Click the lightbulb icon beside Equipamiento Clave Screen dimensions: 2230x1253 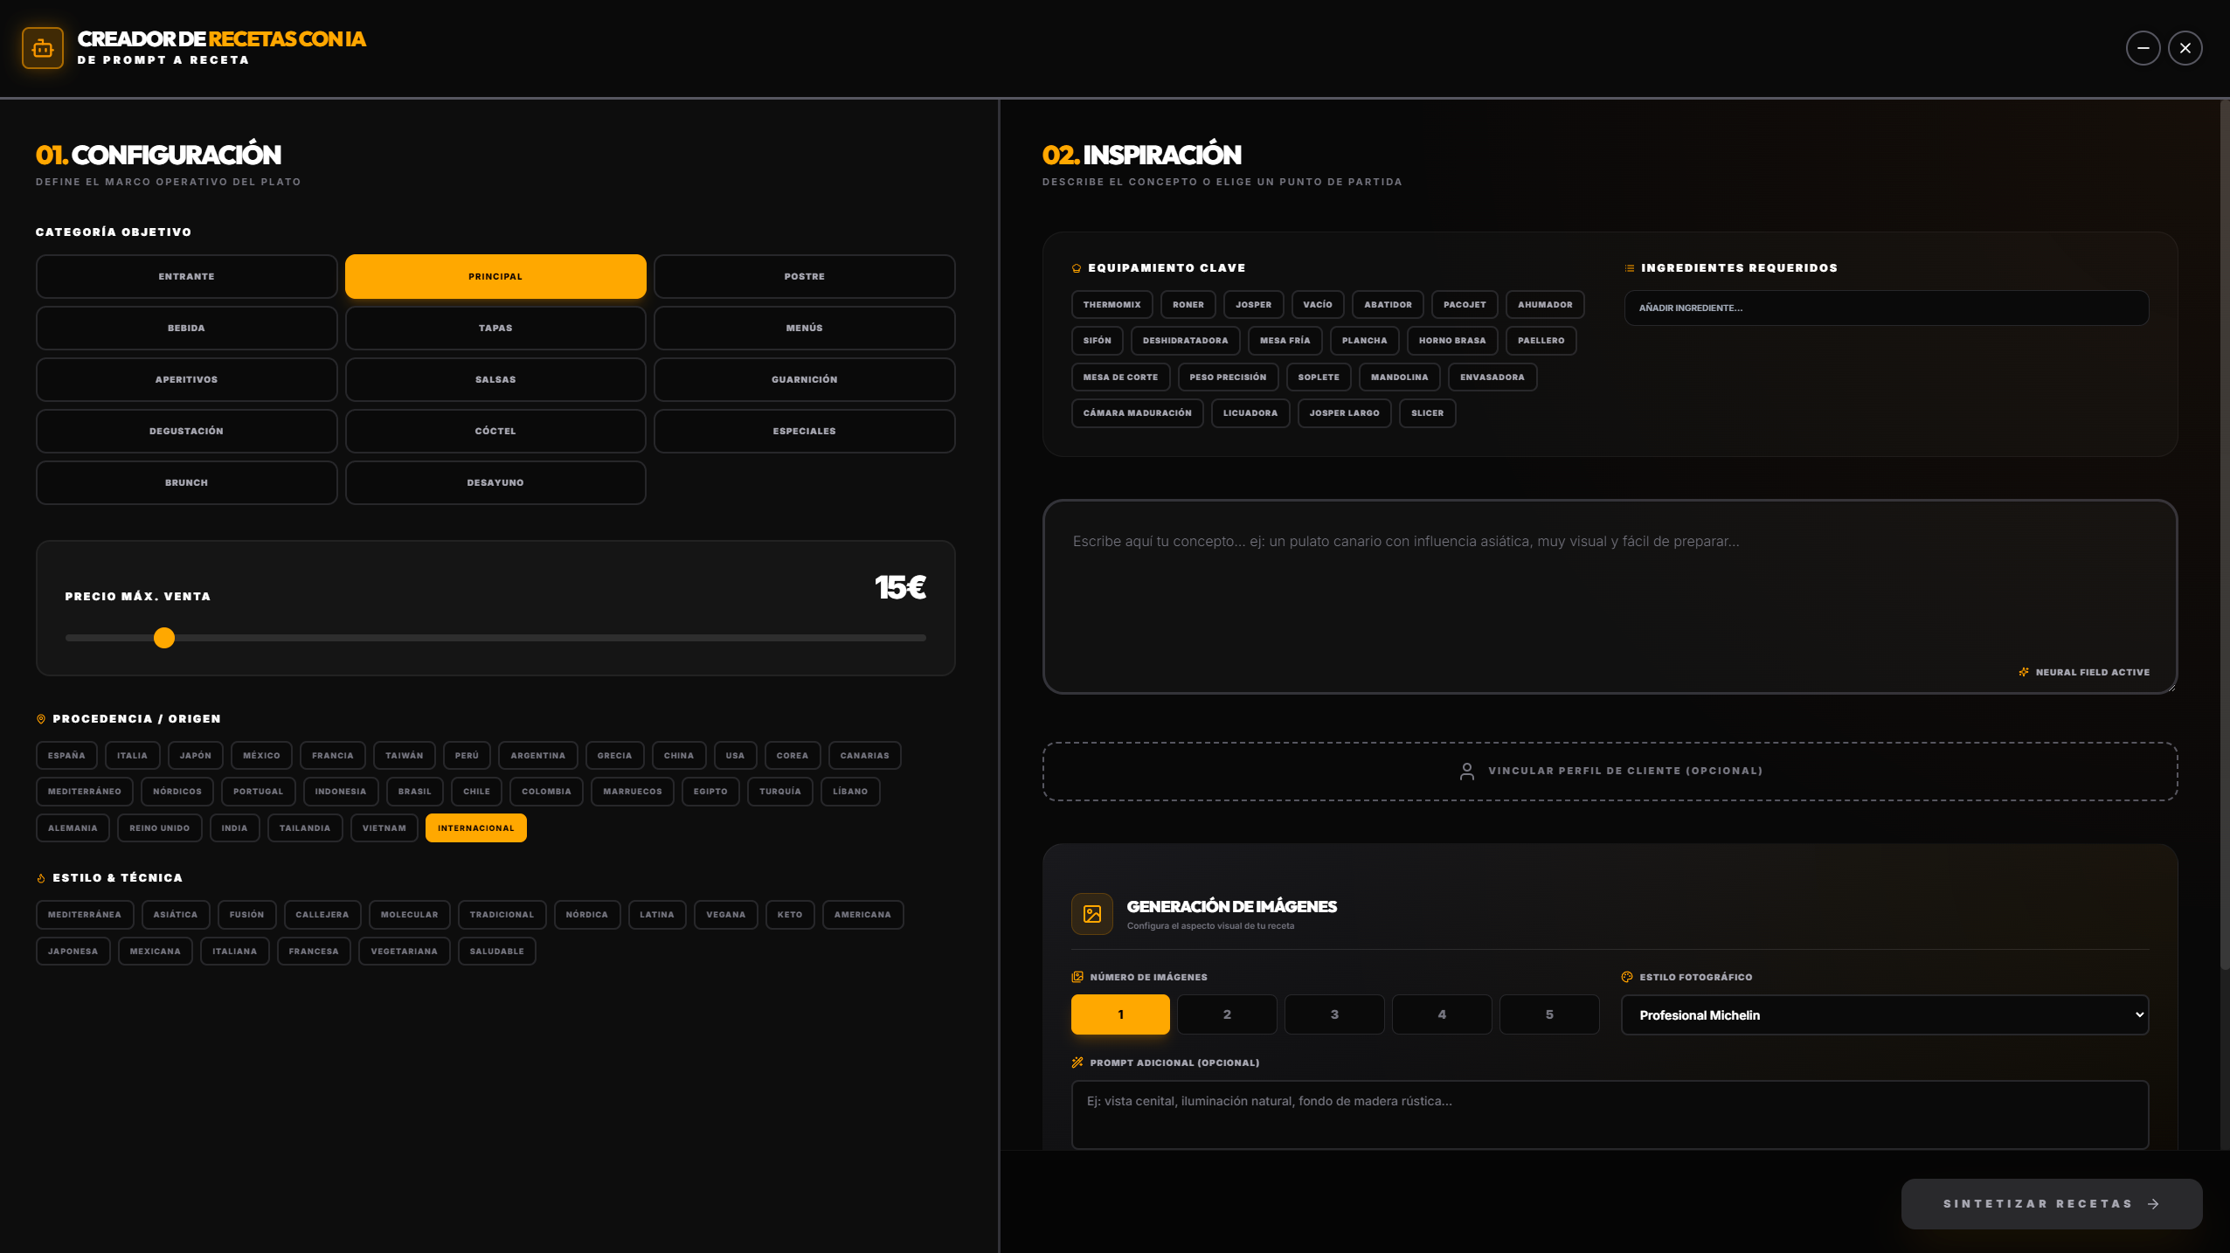pyautogui.click(x=1077, y=268)
